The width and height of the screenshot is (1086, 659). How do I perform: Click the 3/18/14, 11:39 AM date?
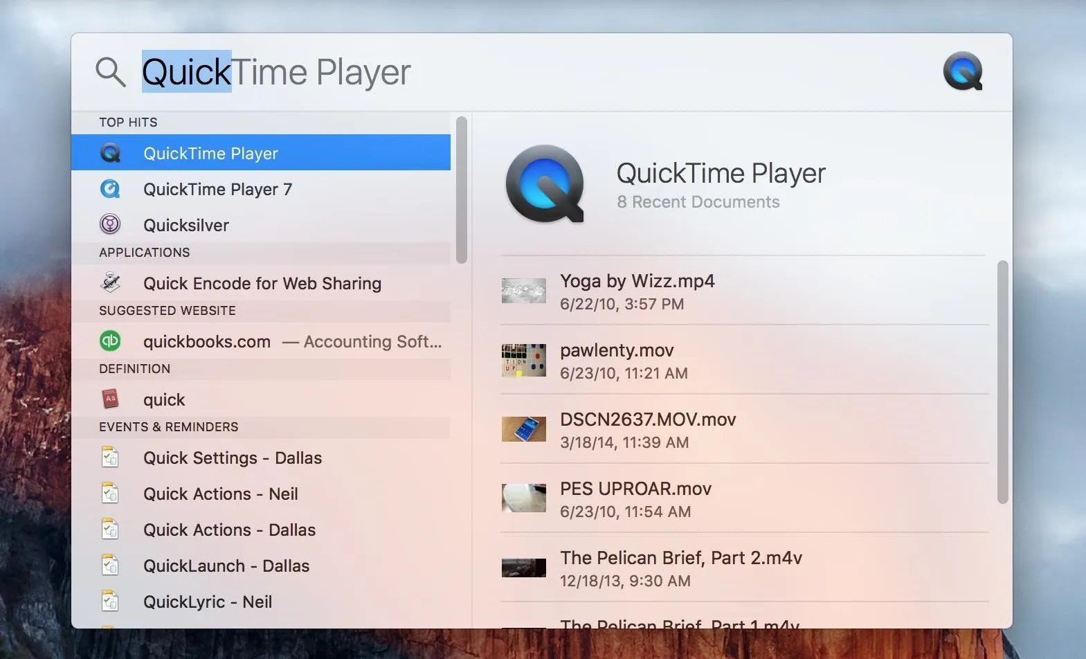tap(624, 442)
